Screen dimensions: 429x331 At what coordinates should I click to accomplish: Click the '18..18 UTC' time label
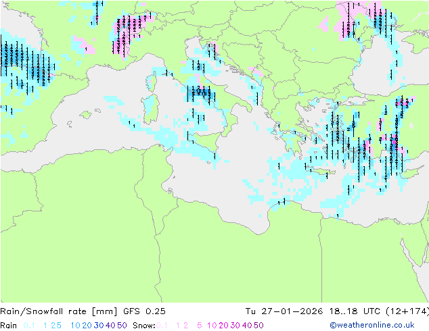click(355, 311)
